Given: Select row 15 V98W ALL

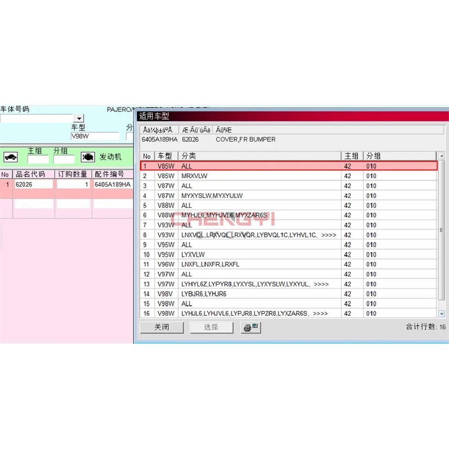Looking at the screenshot, I should coord(289,303).
